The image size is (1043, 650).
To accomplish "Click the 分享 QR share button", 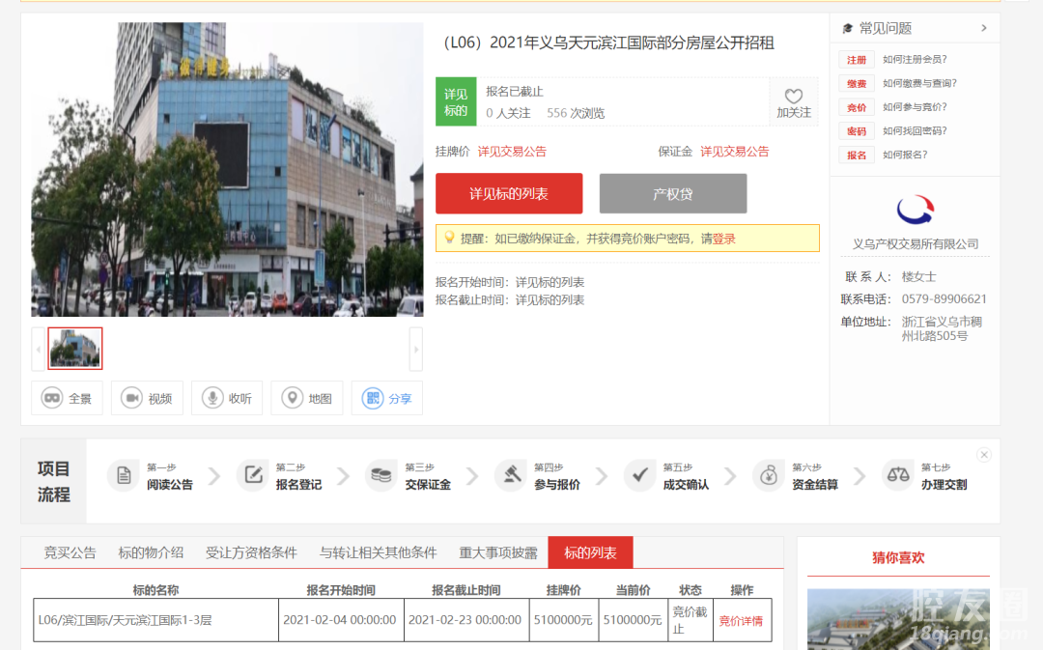I will click(x=386, y=398).
